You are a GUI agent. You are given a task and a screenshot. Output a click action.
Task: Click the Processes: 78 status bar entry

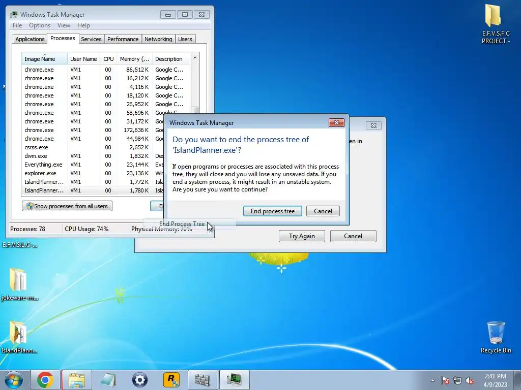[x=27, y=229]
